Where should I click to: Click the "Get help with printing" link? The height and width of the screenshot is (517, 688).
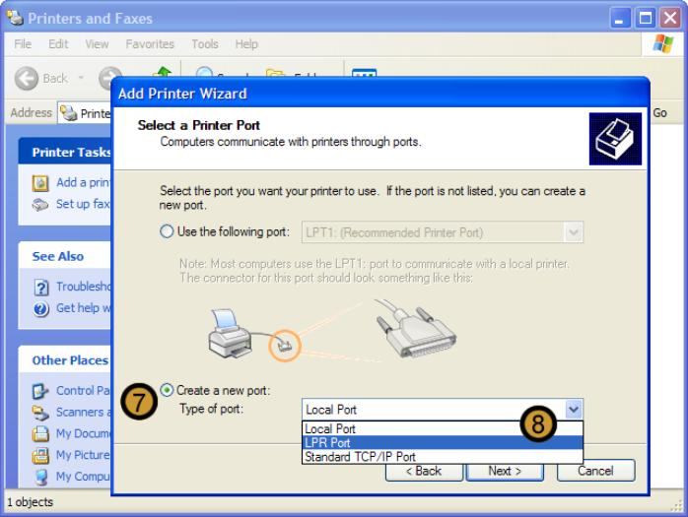pyautogui.click(x=84, y=308)
